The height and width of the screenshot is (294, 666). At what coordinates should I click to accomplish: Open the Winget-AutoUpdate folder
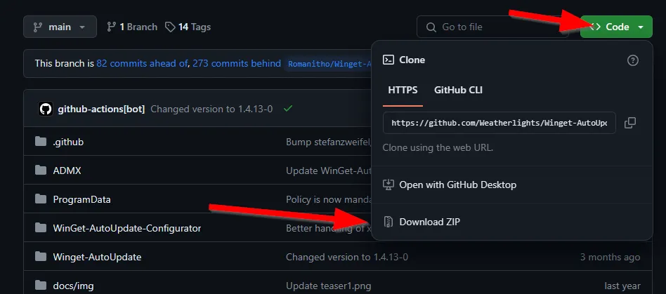click(x=97, y=257)
